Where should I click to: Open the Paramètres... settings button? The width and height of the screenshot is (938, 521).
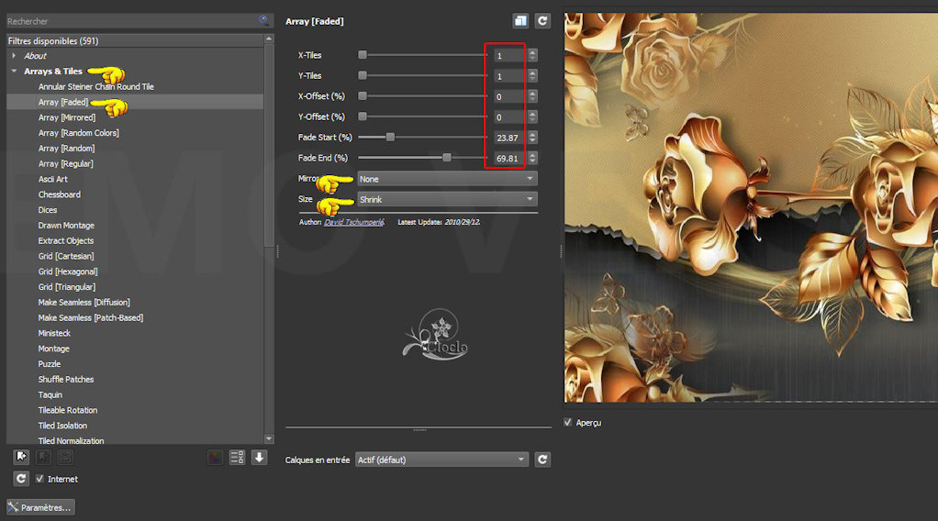point(40,507)
